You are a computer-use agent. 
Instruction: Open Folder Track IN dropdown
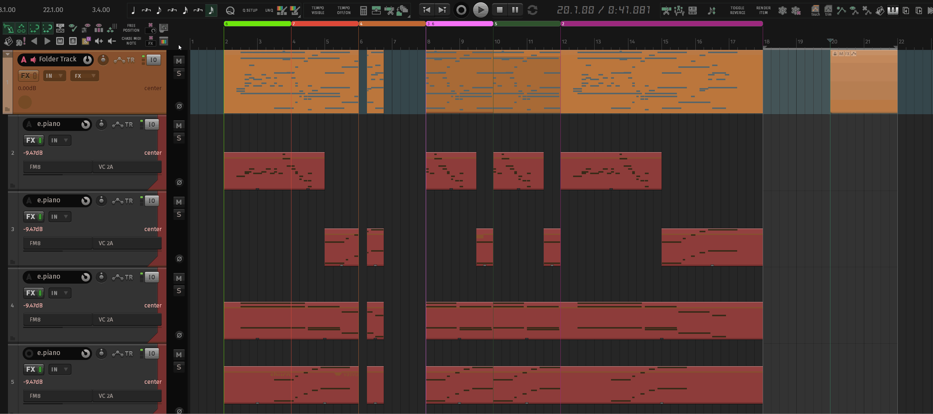(x=54, y=75)
